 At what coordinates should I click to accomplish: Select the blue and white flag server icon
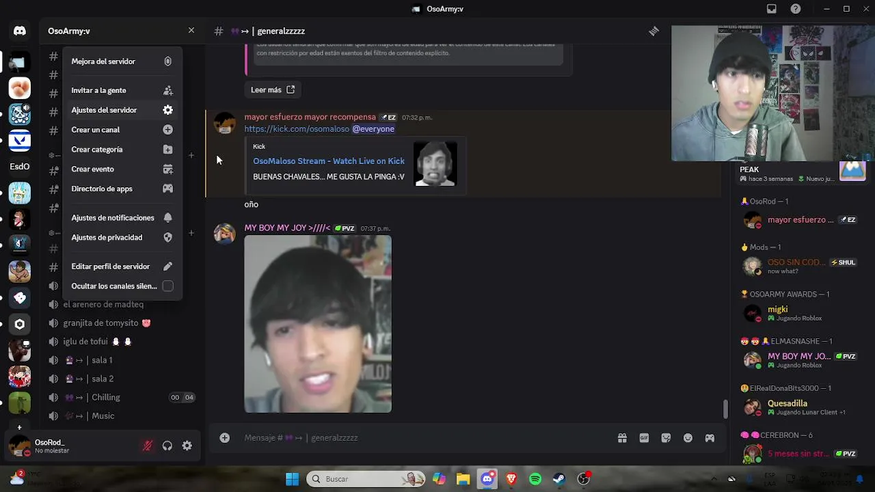pos(20,141)
